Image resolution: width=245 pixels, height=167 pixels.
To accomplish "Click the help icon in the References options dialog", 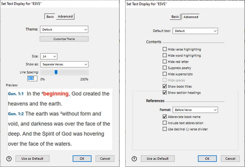I will pos(134,159).
